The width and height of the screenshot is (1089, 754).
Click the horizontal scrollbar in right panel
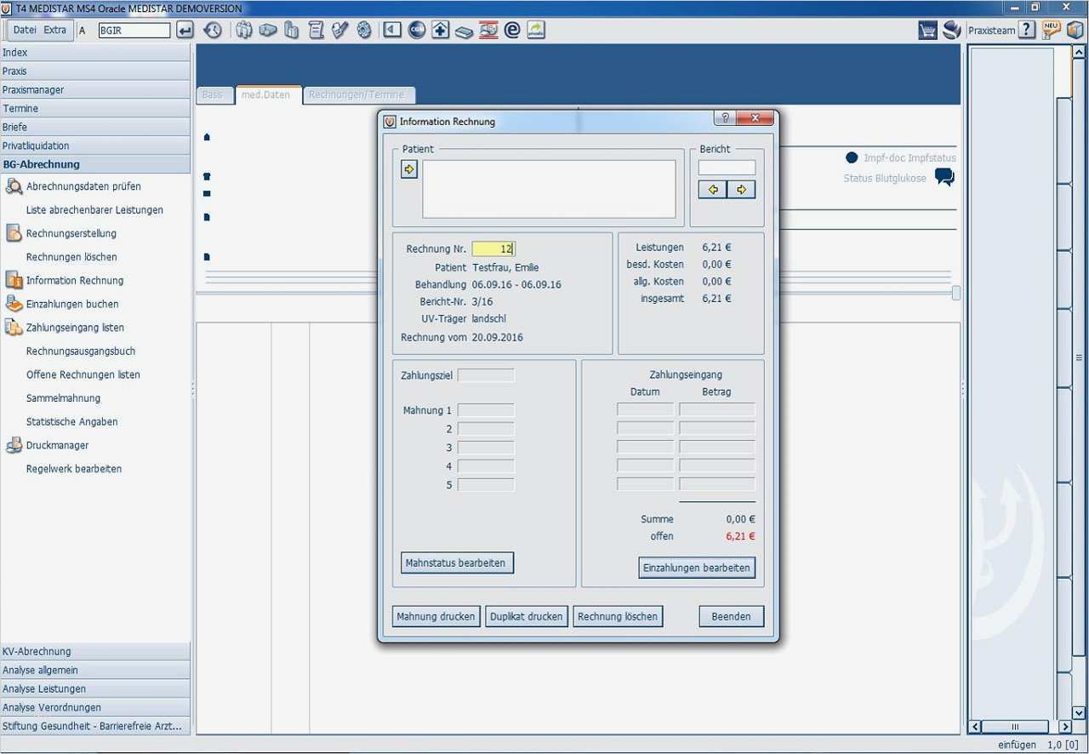tap(1013, 727)
